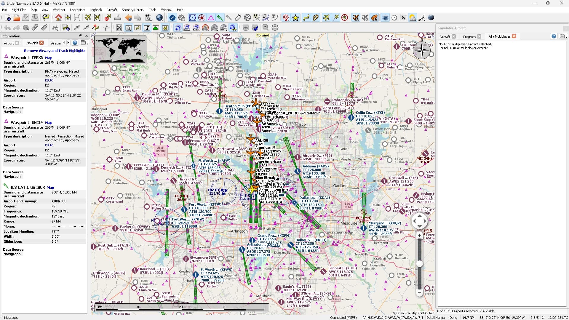The width and height of the screenshot is (569, 320).
Task: Open a flight plan file
Action: click(x=17, y=18)
